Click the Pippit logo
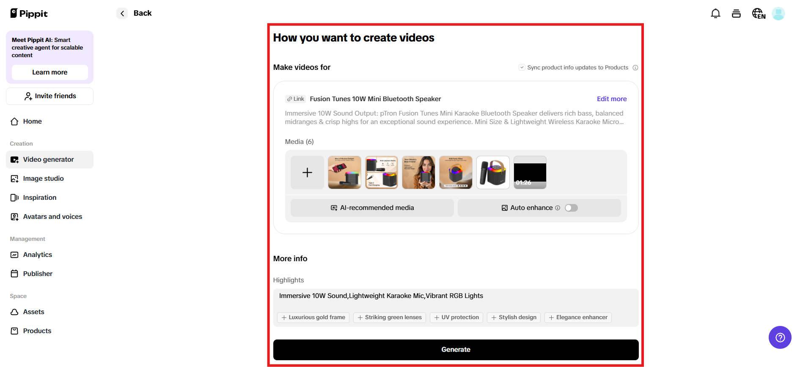800x367 pixels. click(29, 14)
